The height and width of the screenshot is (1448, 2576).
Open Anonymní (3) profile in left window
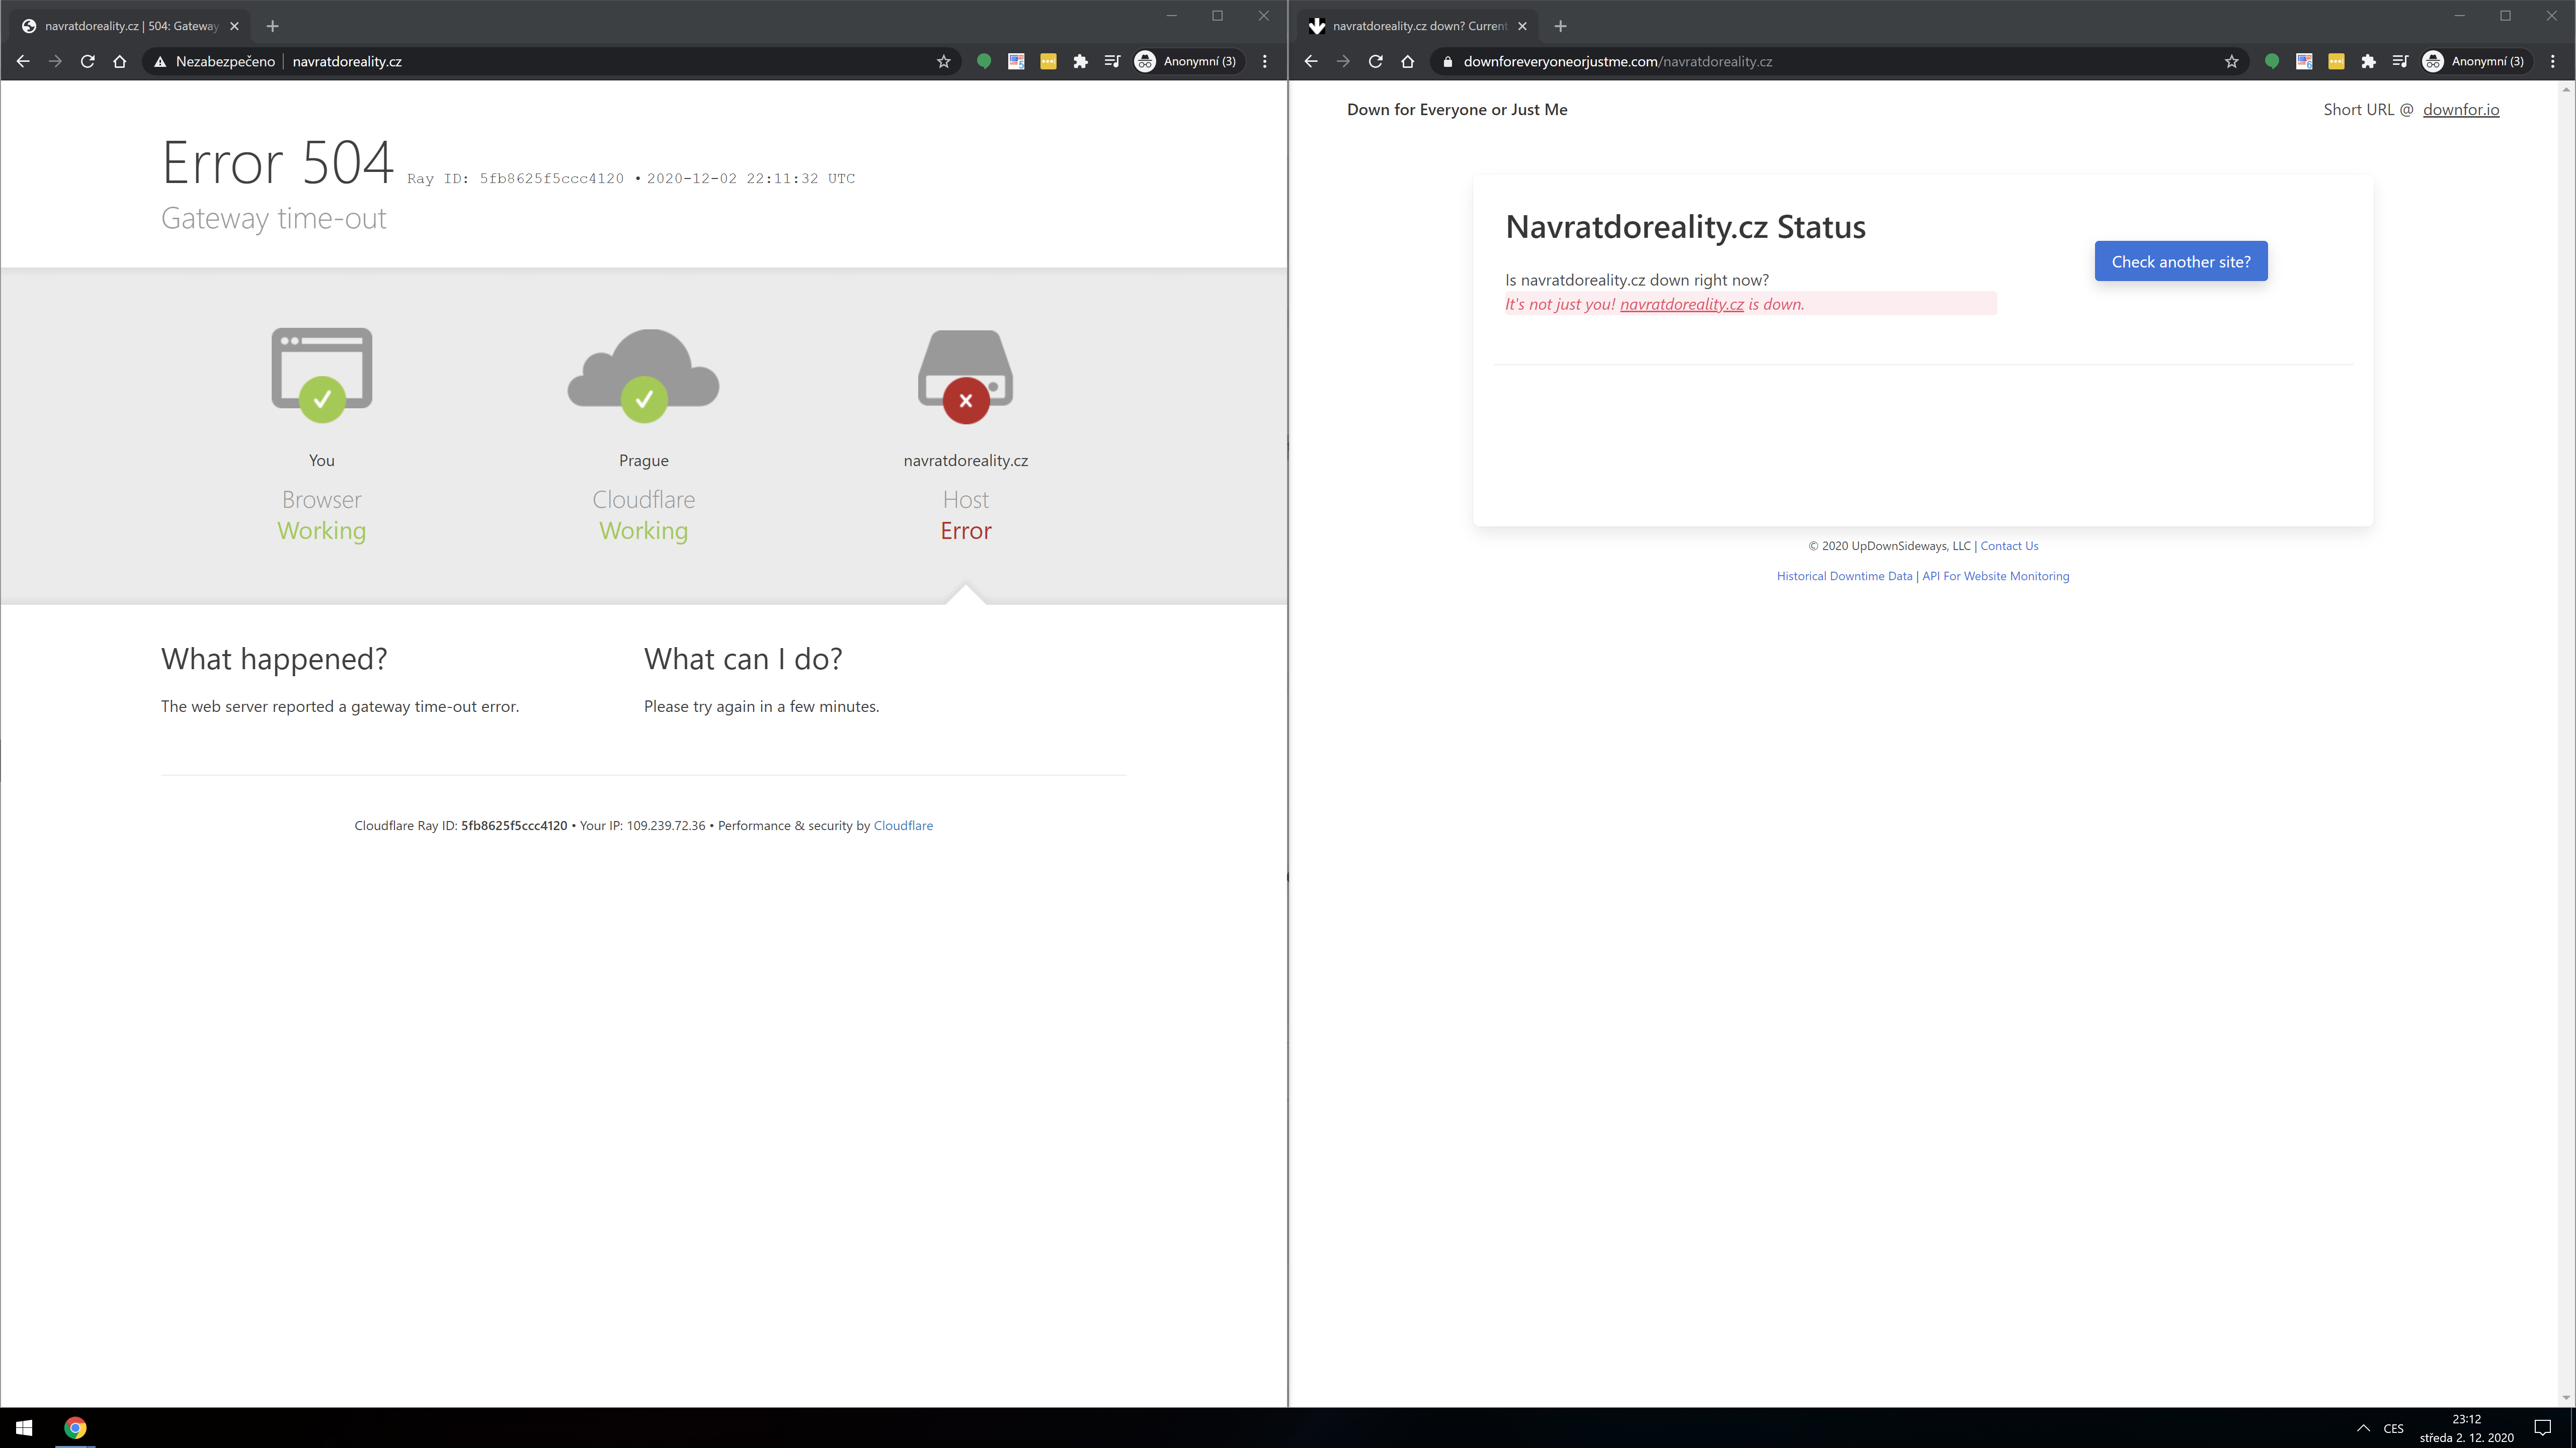pyautogui.click(x=1187, y=61)
